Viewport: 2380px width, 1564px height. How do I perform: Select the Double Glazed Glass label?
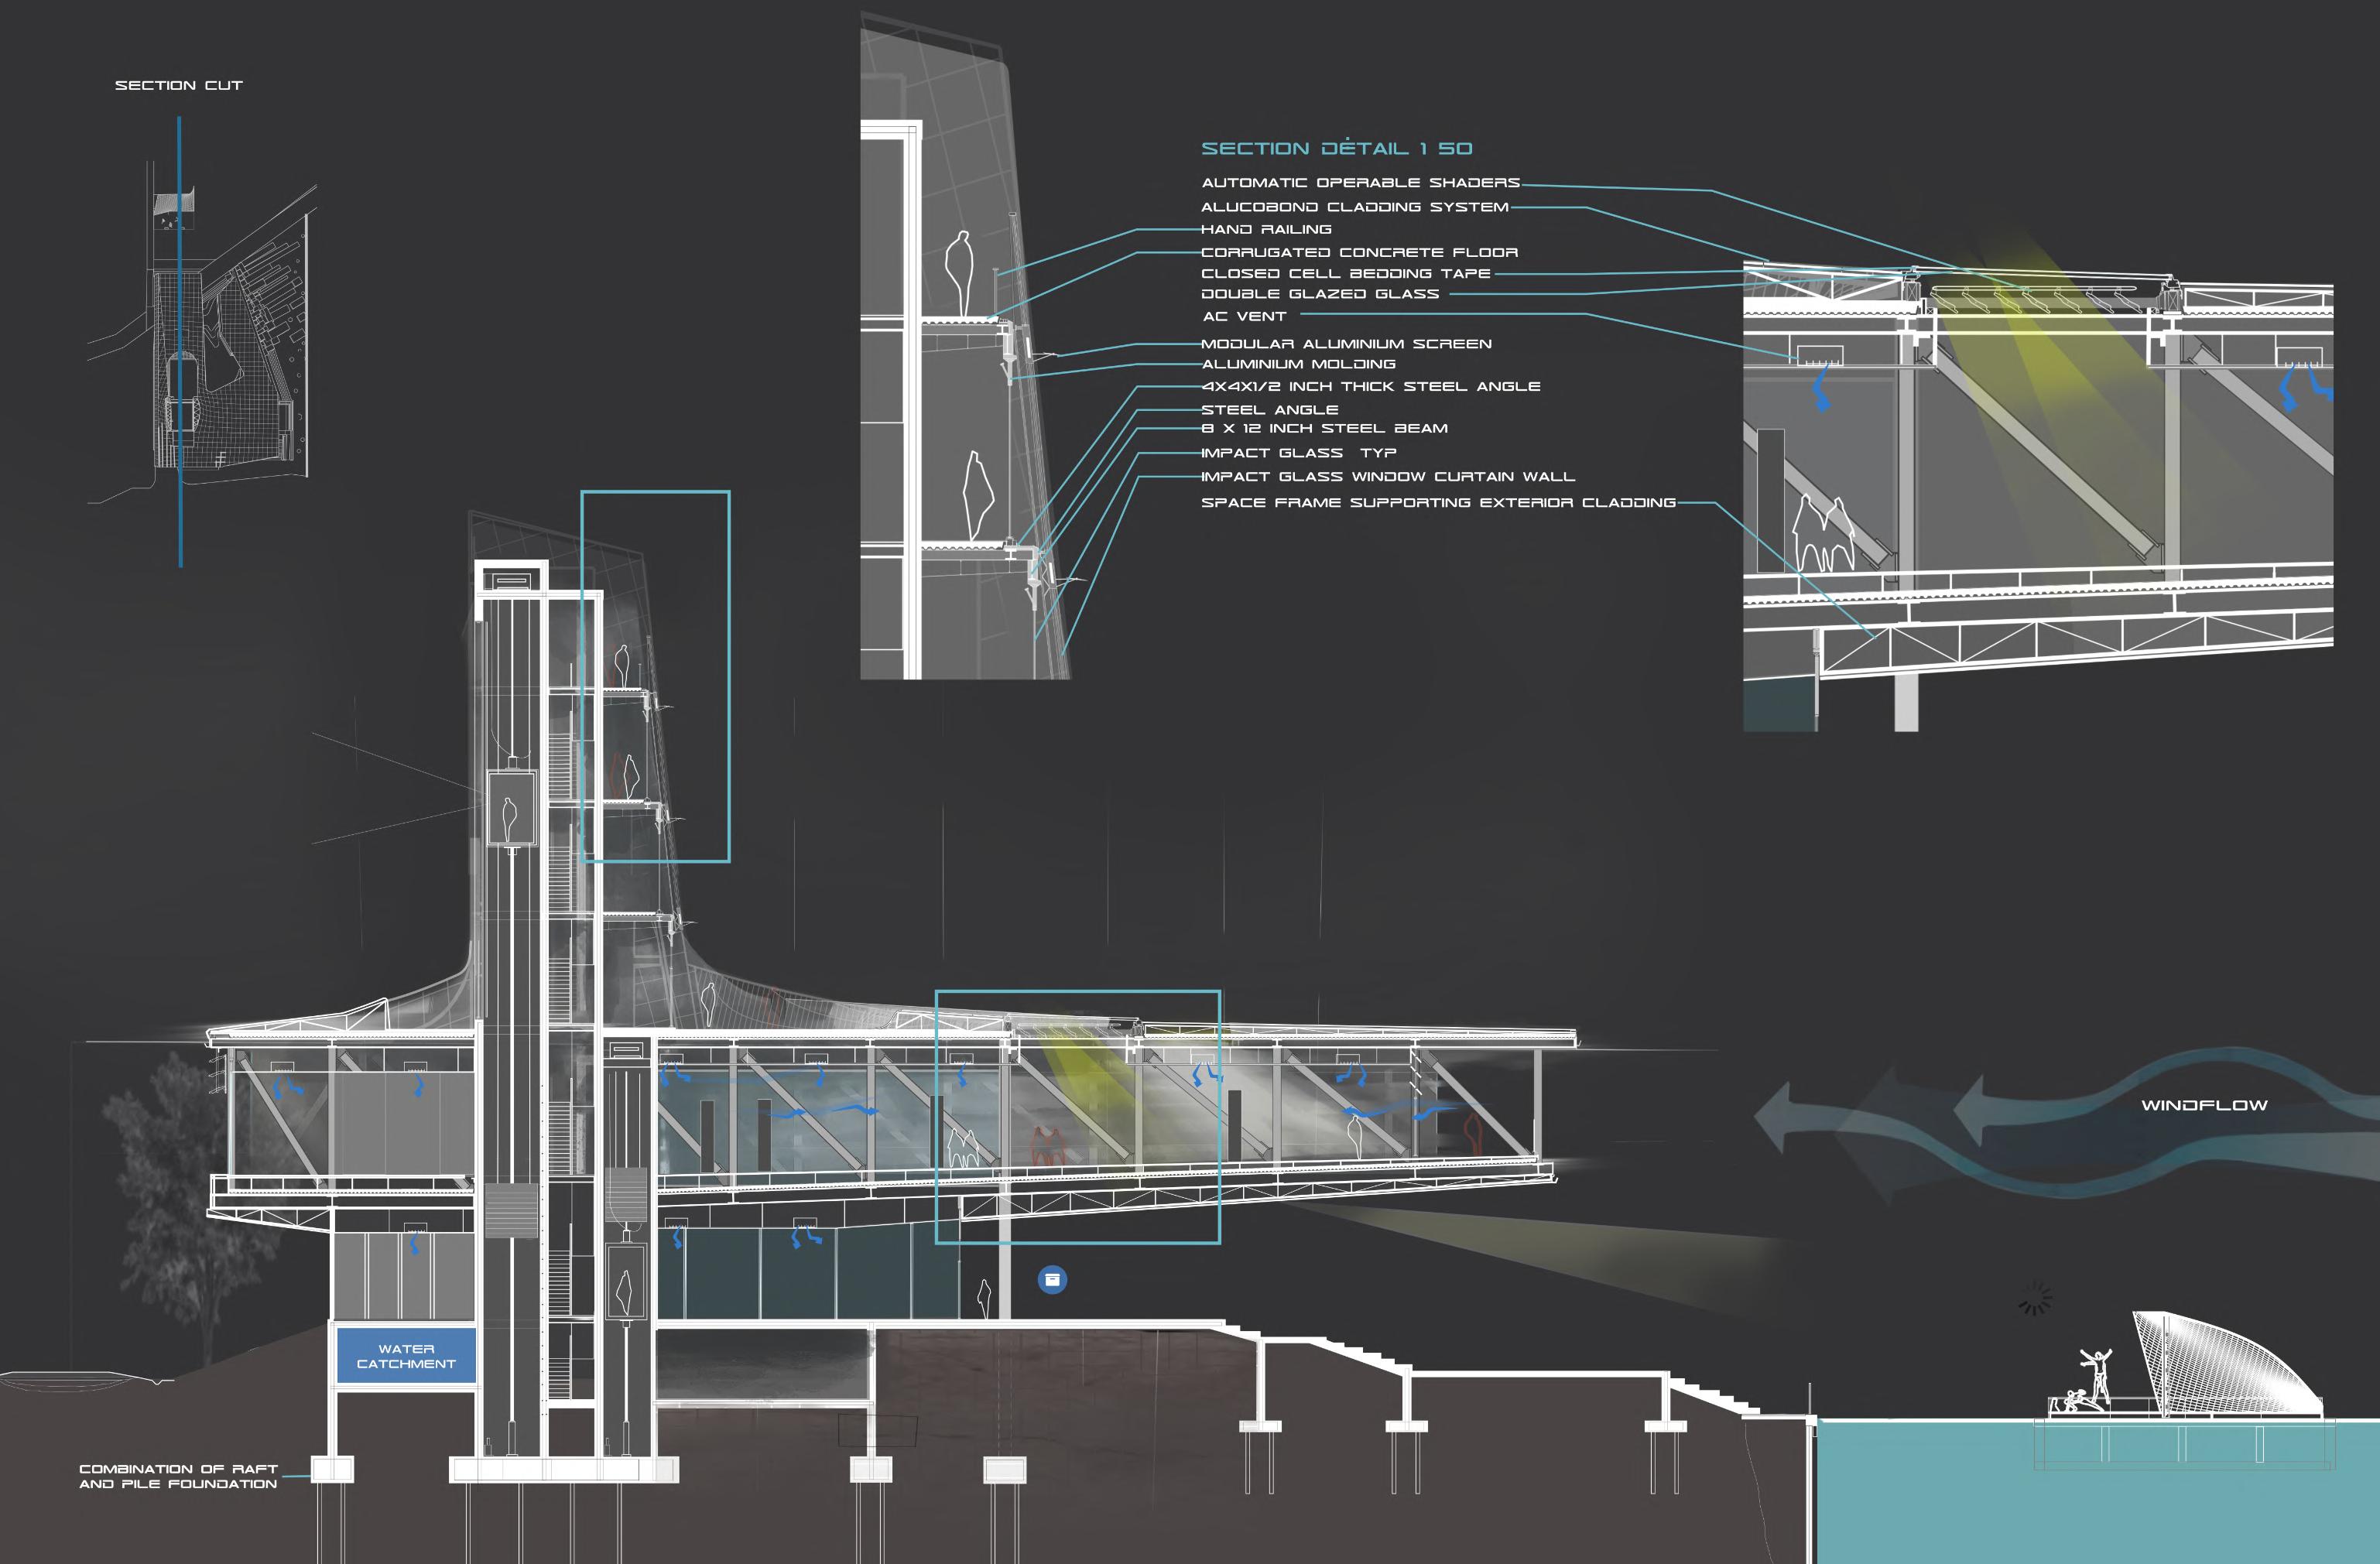click(1319, 294)
